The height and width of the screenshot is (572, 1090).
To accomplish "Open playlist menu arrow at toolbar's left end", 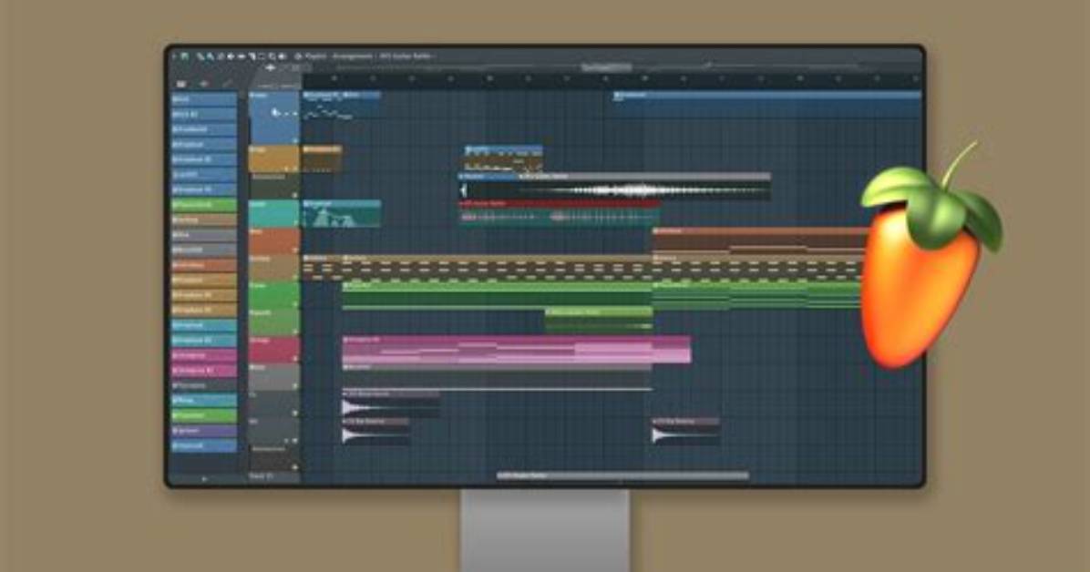I will pos(174,56).
